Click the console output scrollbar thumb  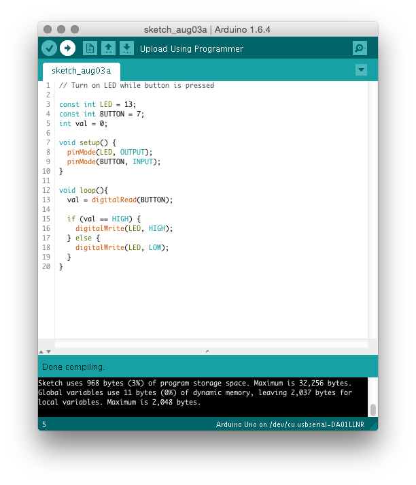click(x=372, y=409)
